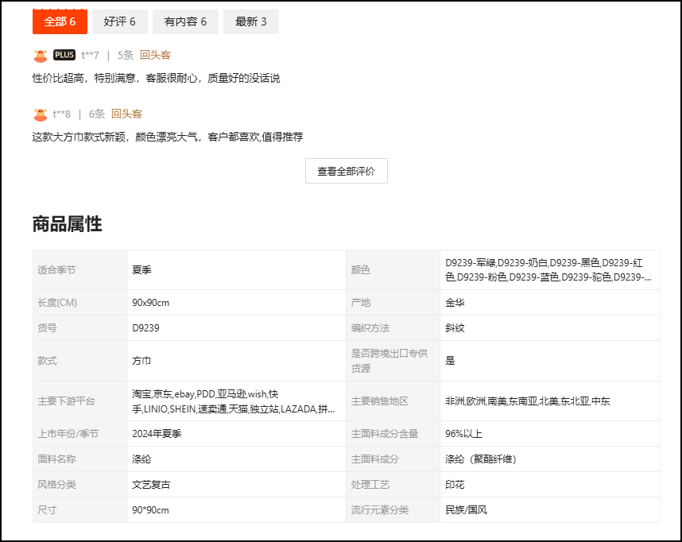Click the avatar icon of reviewer t**7
Screen dimensions: 682x542
tap(41, 56)
